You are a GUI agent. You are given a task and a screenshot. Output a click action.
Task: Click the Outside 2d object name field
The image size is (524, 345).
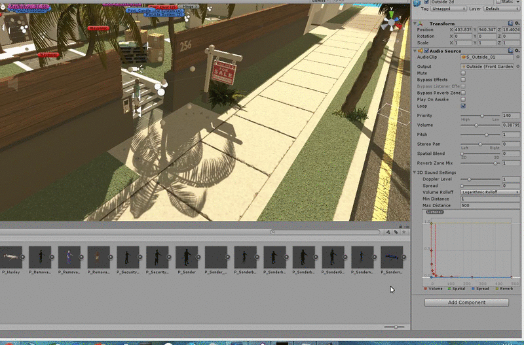point(460,2)
